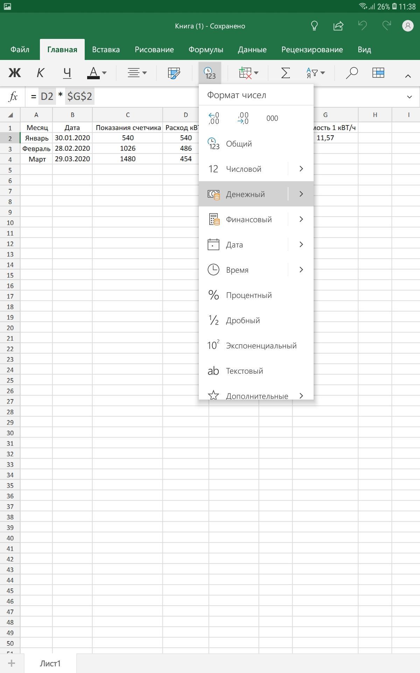Click the format as table icon
The image size is (420, 673).
click(378, 73)
